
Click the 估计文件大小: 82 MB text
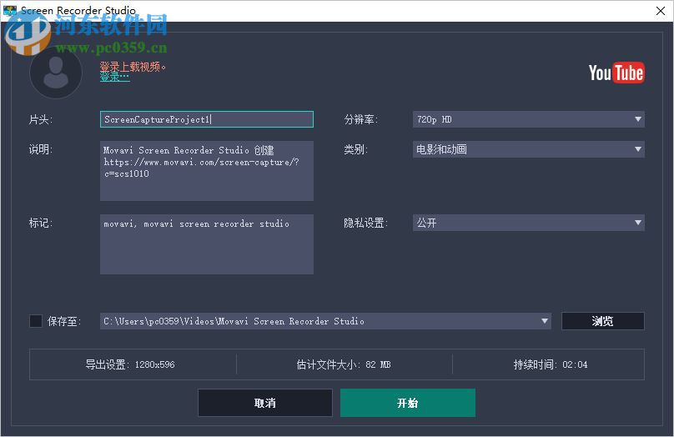(344, 364)
